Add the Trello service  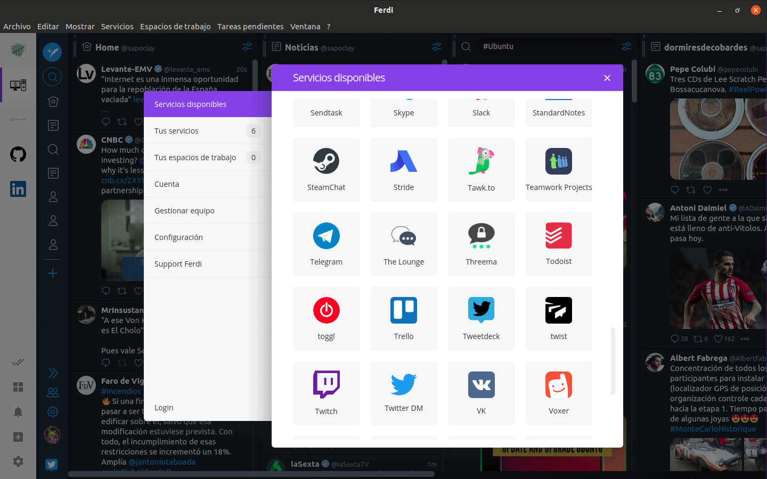tap(403, 311)
